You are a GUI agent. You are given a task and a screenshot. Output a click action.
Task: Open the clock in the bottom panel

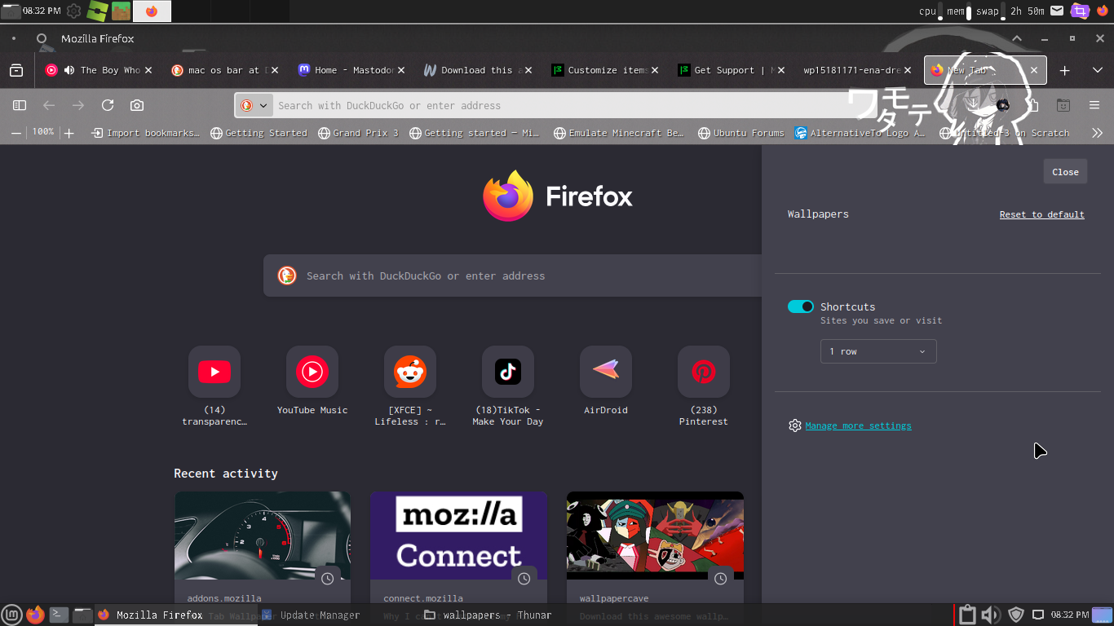[x=1070, y=615]
